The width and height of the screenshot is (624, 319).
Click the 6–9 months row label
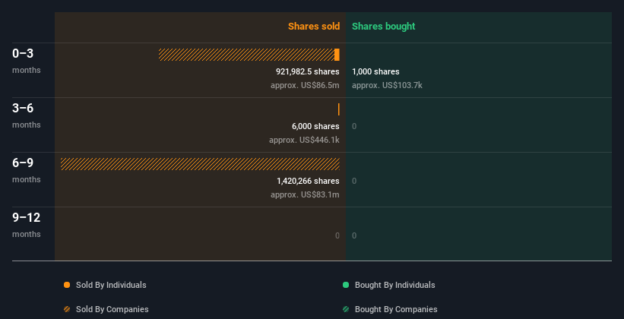27,170
